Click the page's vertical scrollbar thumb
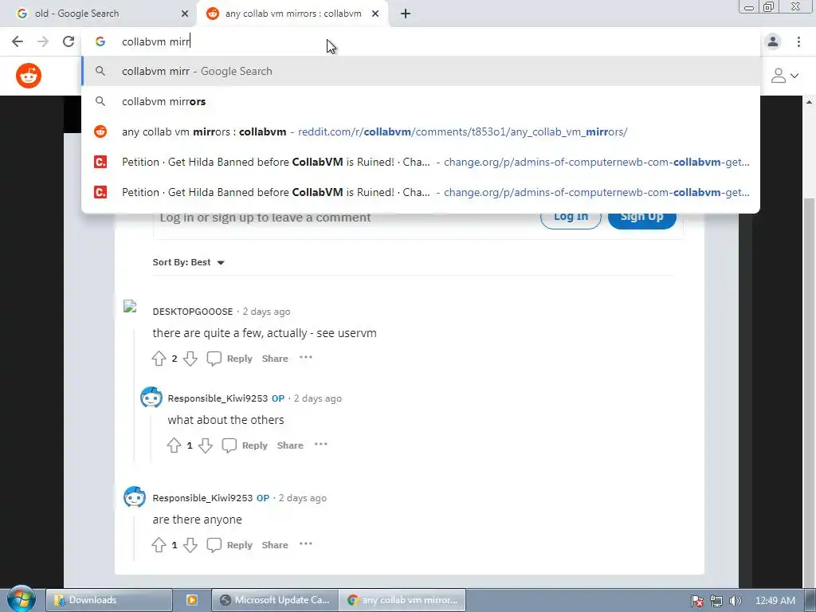This screenshot has height=612, width=816. coord(809,393)
